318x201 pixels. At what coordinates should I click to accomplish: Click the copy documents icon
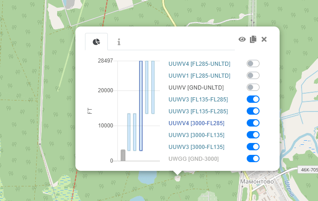(253, 39)
